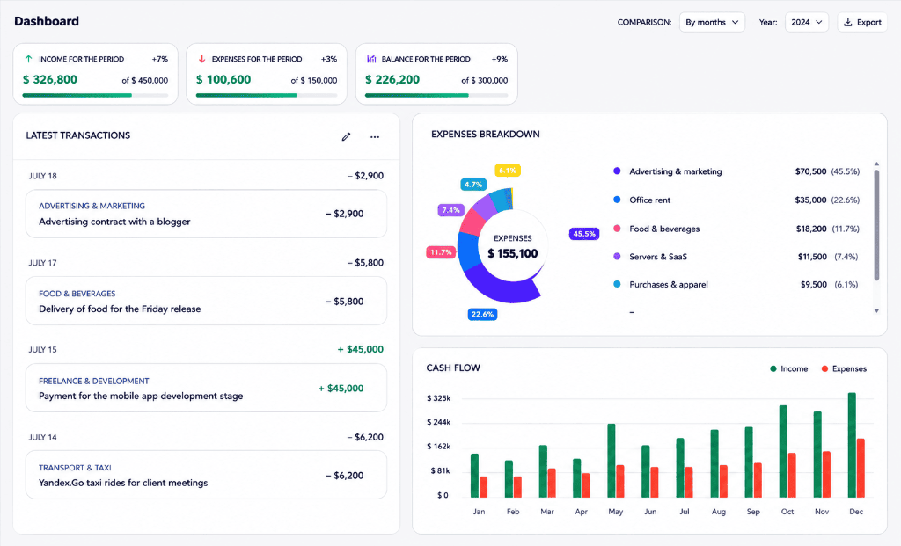Click the Export button label

868,22
